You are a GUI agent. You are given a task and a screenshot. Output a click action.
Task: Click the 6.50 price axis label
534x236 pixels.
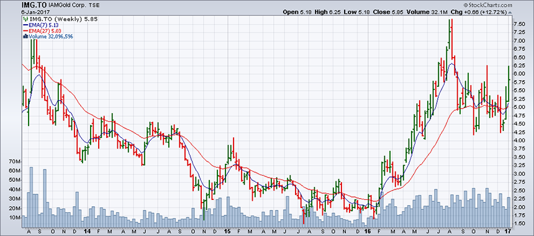click(520, 57)
